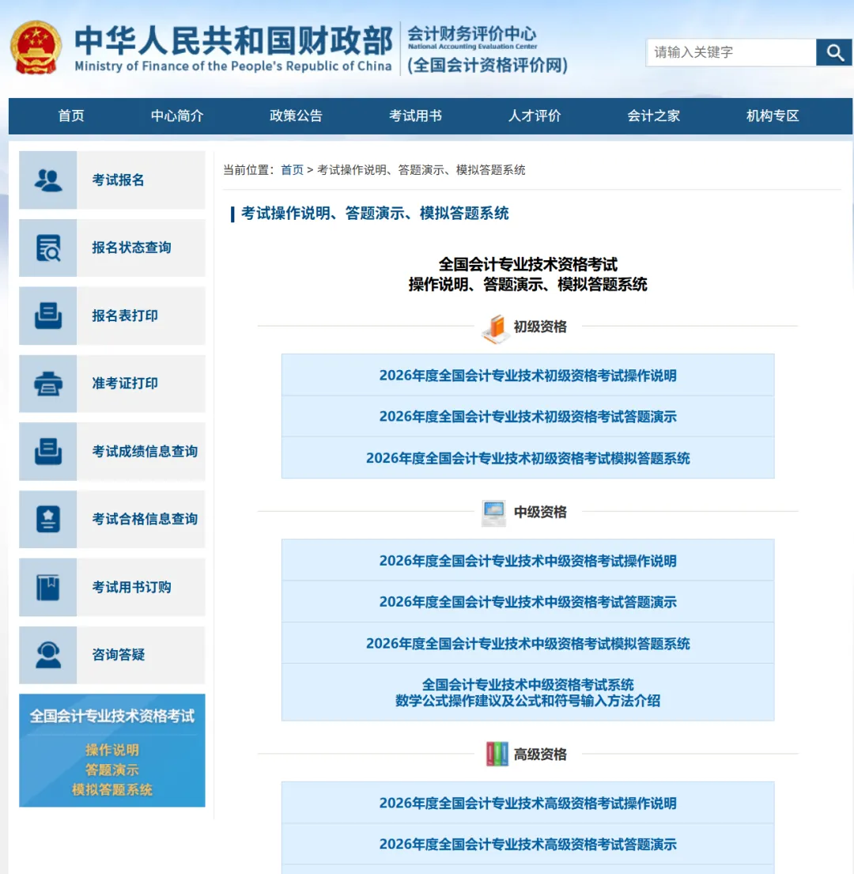The height and width of the screenshot is (874, 854).
Task: Click the 咨询答疑 person icon
Action: click(48, 655)
